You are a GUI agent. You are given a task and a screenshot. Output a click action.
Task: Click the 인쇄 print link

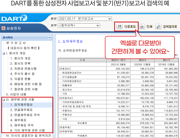(x=149, y=27)
